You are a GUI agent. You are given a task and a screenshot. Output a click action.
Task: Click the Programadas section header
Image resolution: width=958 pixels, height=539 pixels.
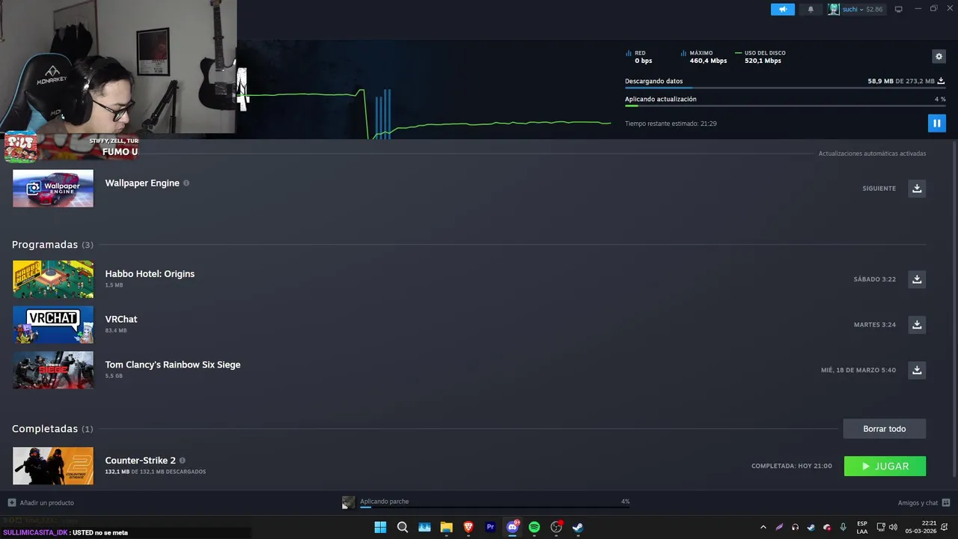pos(52,245)
